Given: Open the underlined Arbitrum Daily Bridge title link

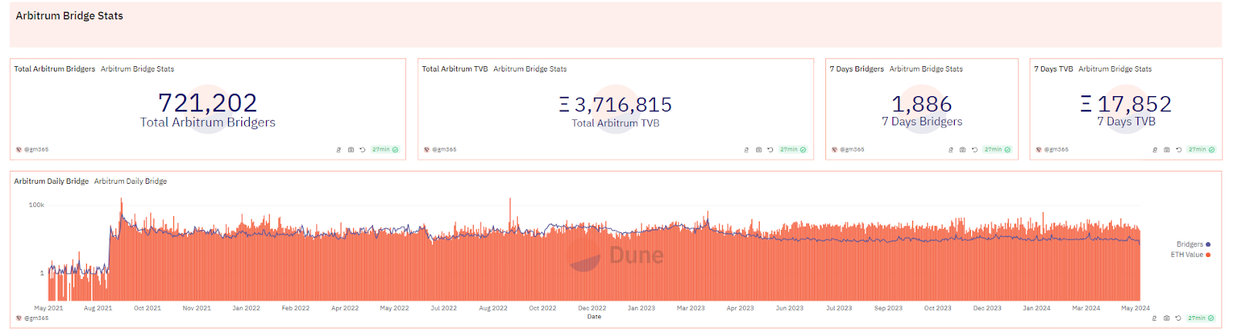Looking at the screenshot, I should coord(52,181).
